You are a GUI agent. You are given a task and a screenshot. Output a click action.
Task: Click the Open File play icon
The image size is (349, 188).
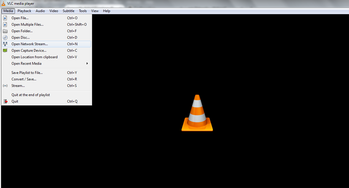[5, 18]
